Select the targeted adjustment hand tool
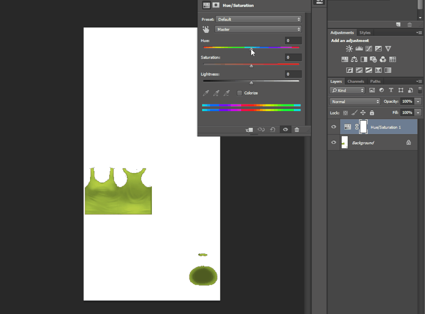Viewport: 425px width, 314px height. point(206,30)
